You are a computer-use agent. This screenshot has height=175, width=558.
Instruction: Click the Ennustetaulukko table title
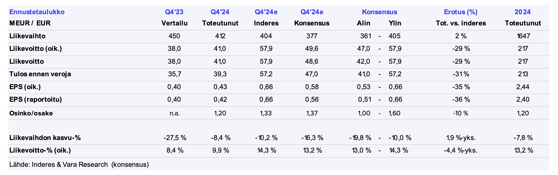point(37,12)
